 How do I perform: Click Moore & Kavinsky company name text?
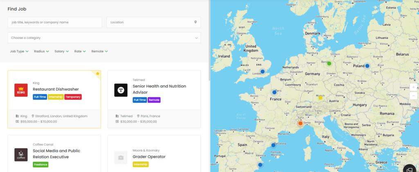(x=146, y=150)
